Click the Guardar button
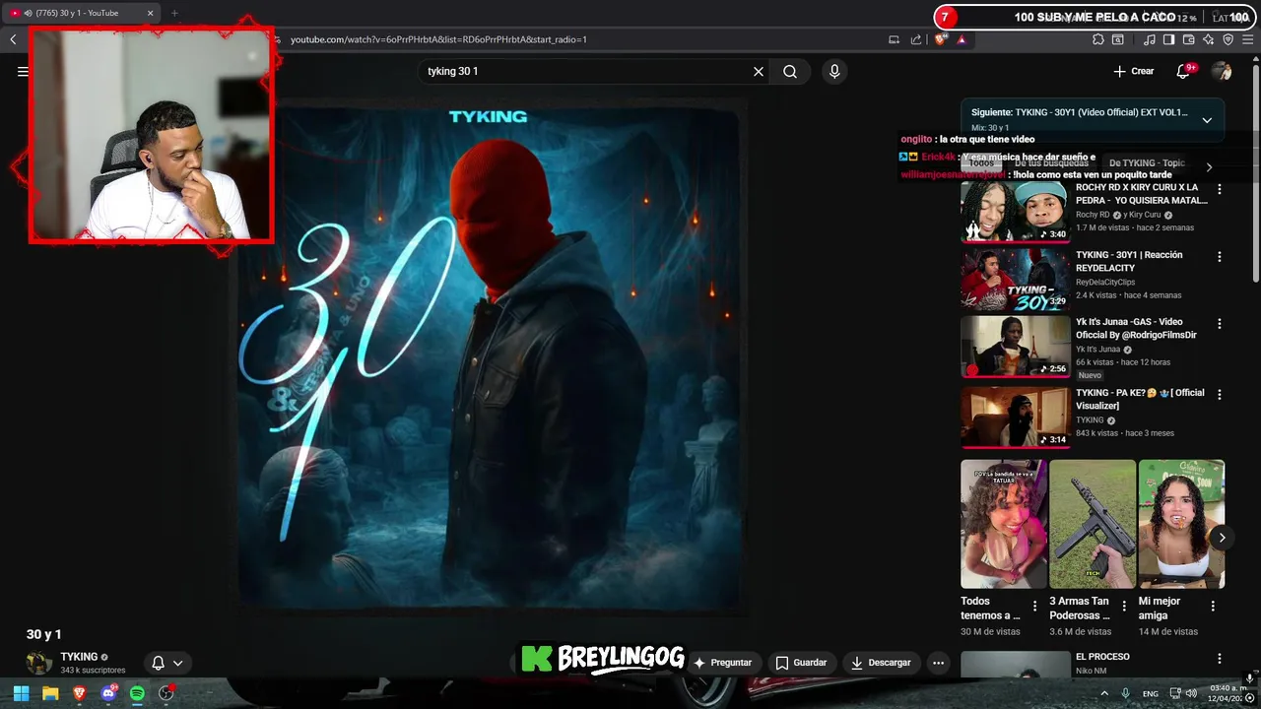Image resolution: width=1261 pixels, height=709 pixels. (x=801, y=663)
